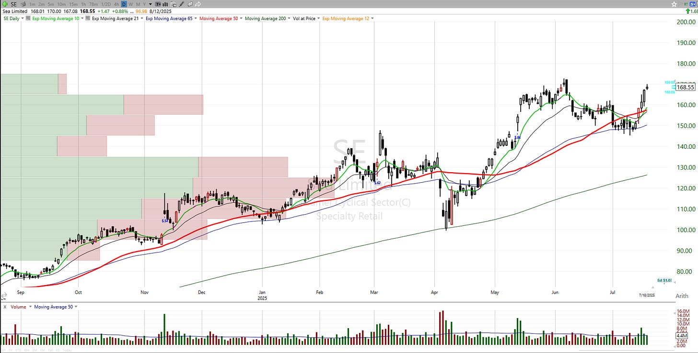Image resolution: width=698 pixels, height=353 pixels.
Task: Open Moving Average 200 dropdown
Action: 289,19
